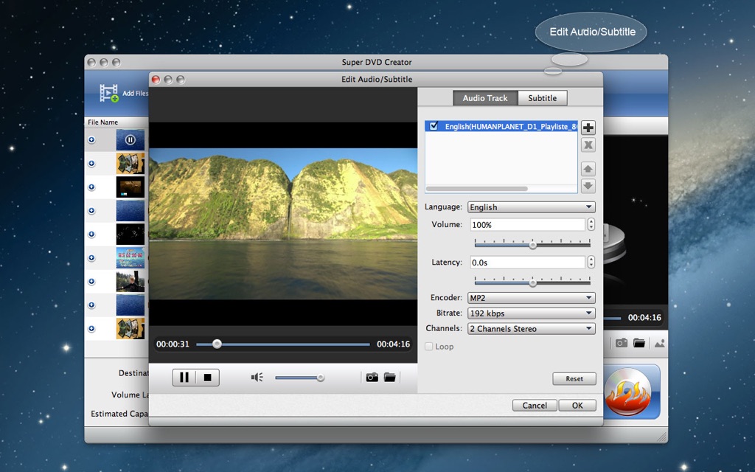Take a snapshot with the camera icon

pyautogui.click(x=372, y=378)
